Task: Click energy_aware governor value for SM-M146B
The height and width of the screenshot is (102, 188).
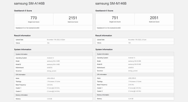Action: (133, 71)
